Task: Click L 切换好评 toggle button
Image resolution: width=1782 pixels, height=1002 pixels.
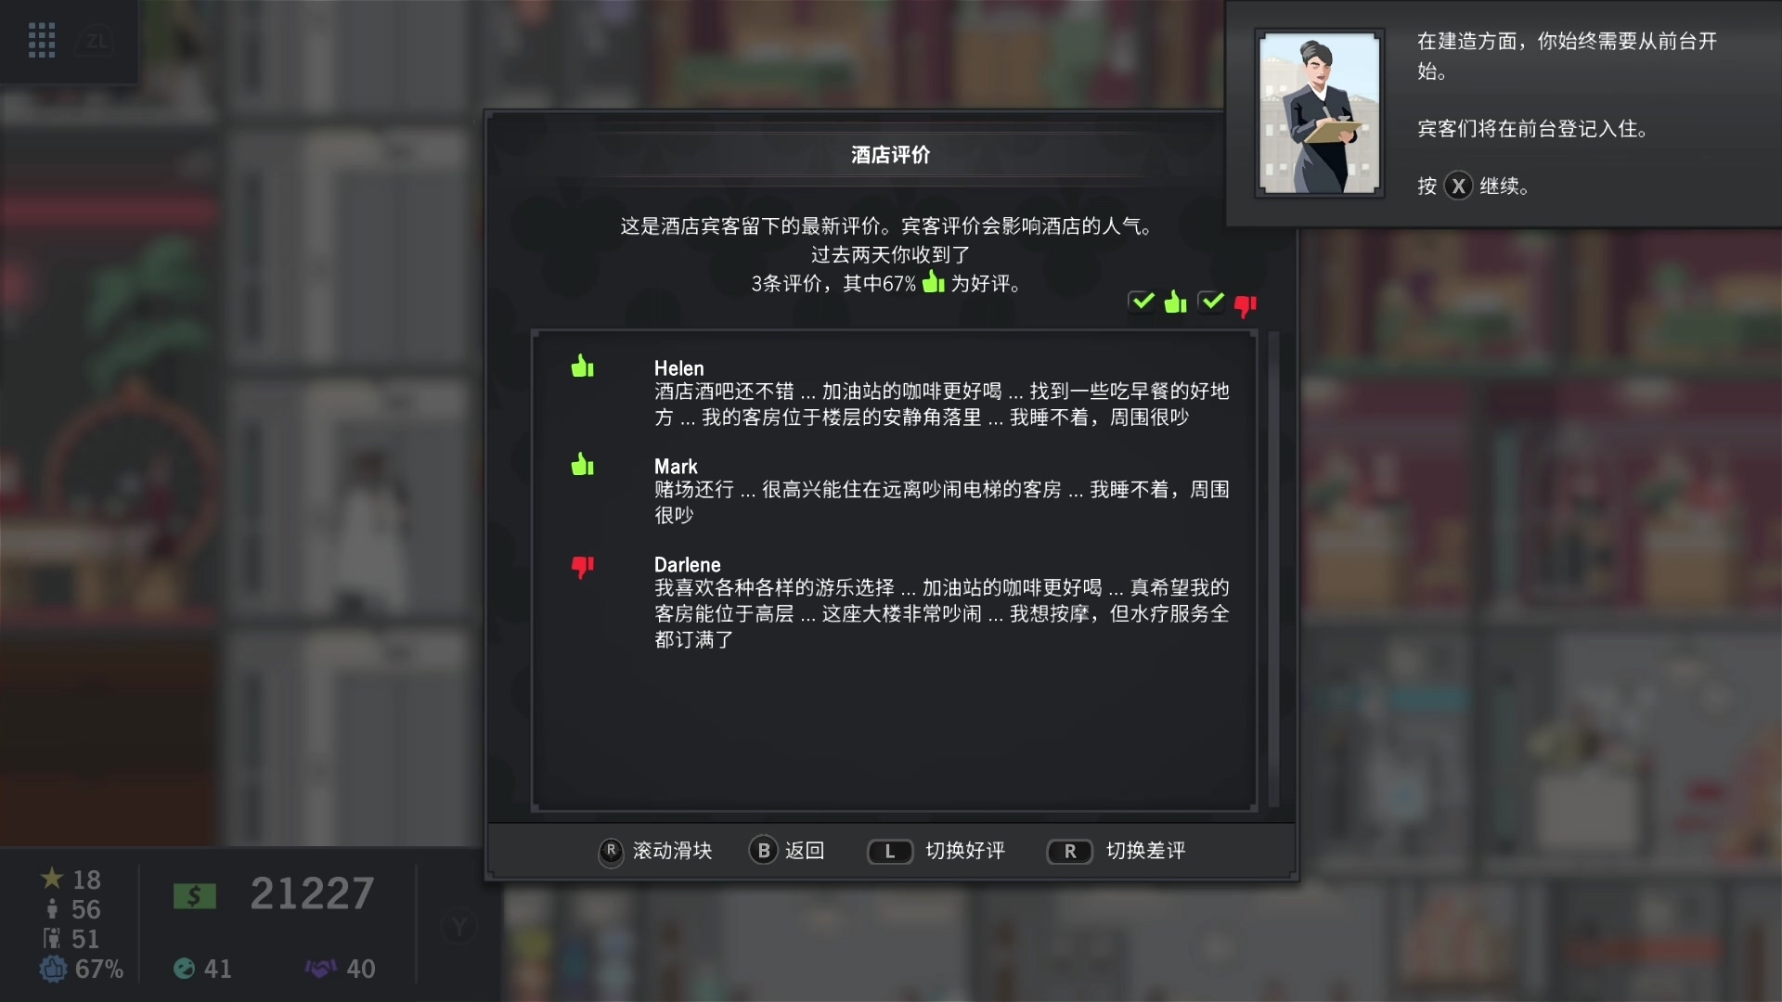Action: pos(936,851)
